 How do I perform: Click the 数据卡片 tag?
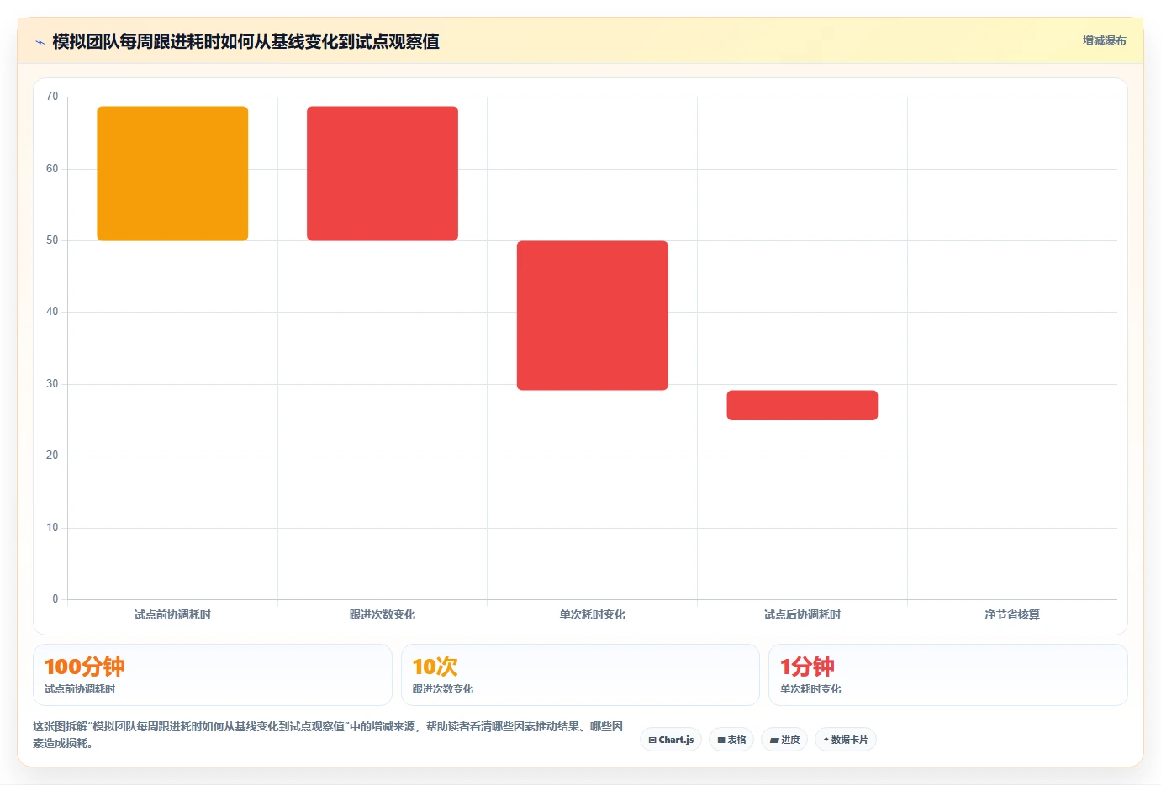(x=846, y=740)
